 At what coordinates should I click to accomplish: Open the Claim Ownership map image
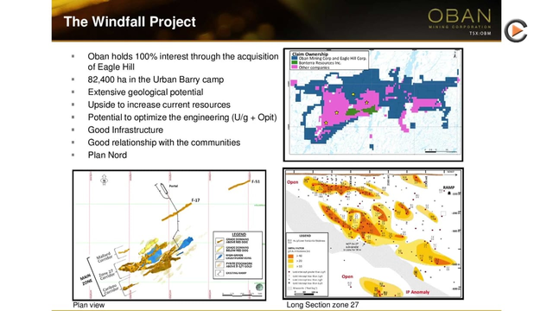pyautogui.click(x=373, y=105)
